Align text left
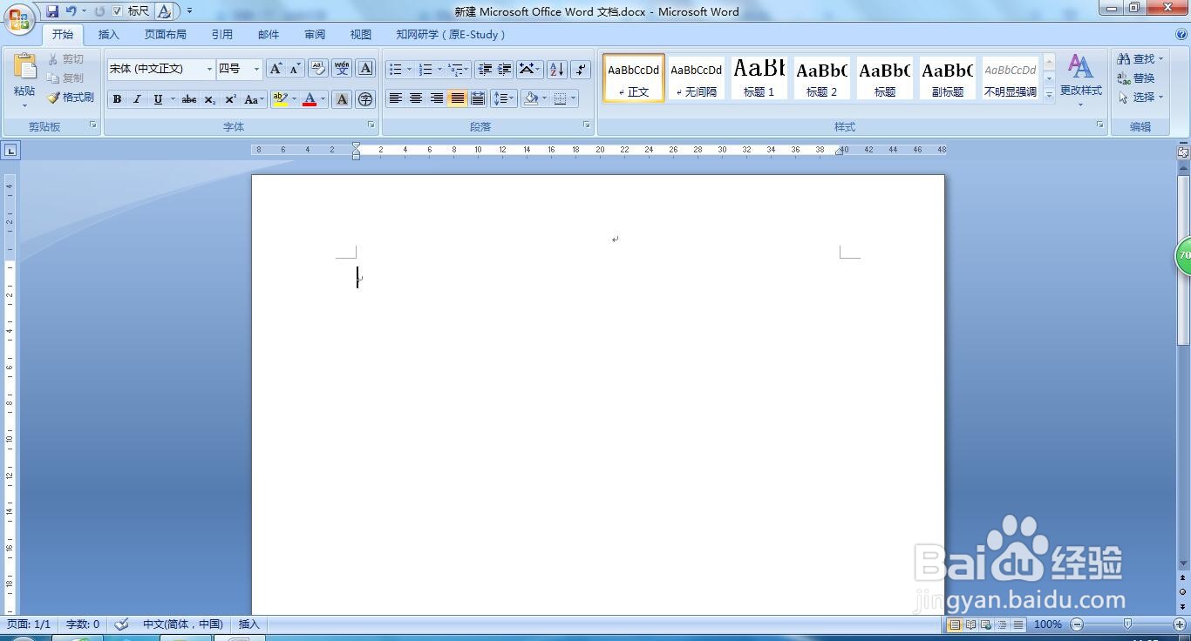 (x=396, y=98)
